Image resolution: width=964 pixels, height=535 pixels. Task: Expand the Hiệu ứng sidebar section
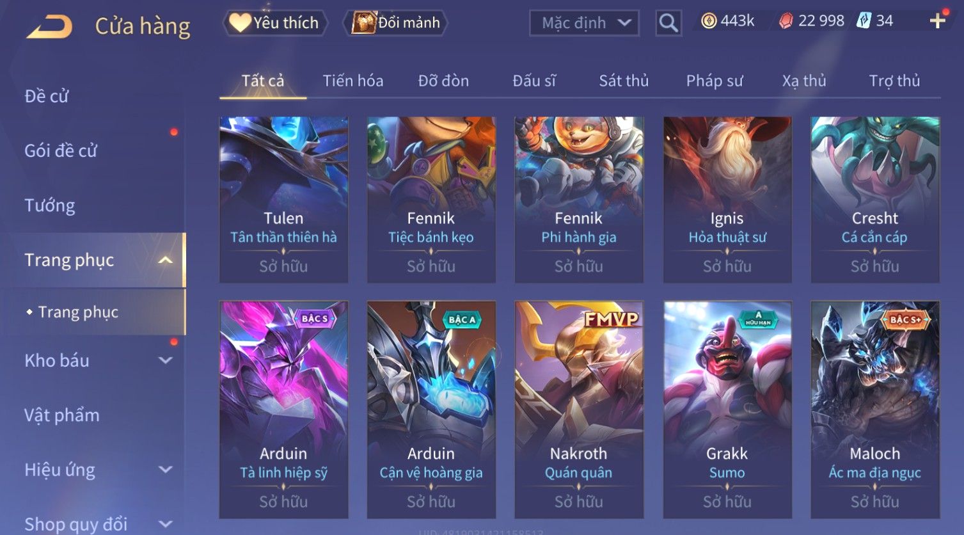click(x=166, y=470)
